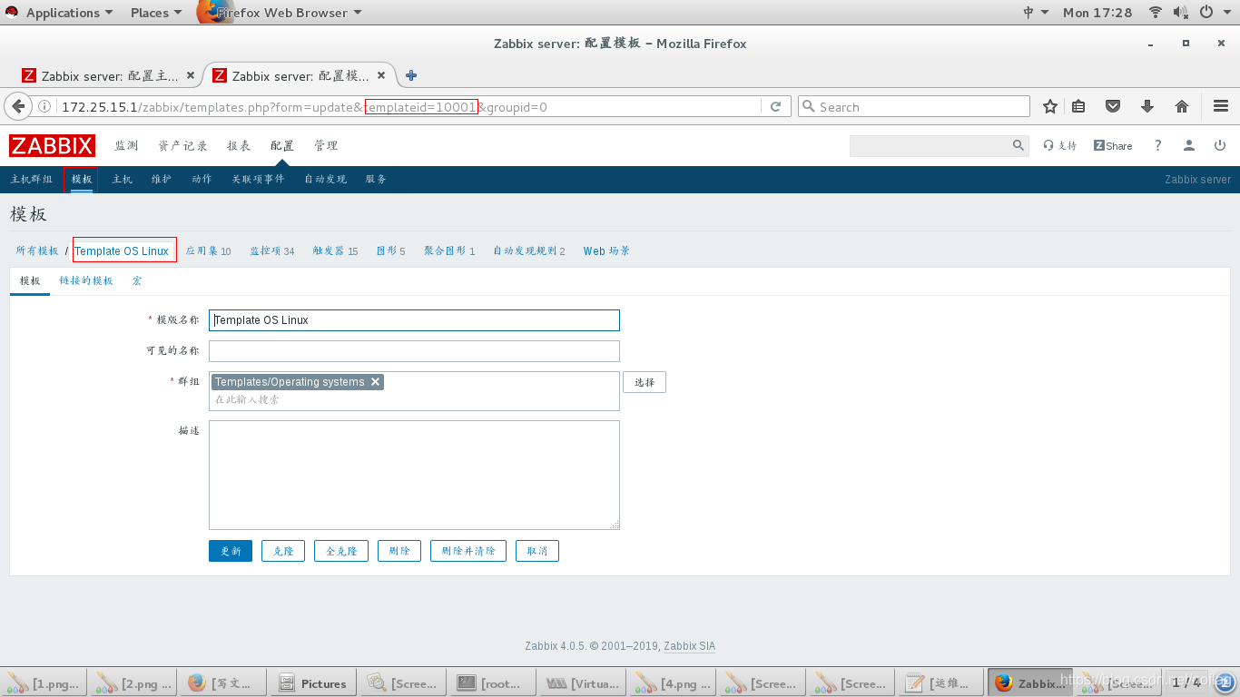Switch to the 链接的模板 tab
1240x697 pixels.
coord(86,281)
